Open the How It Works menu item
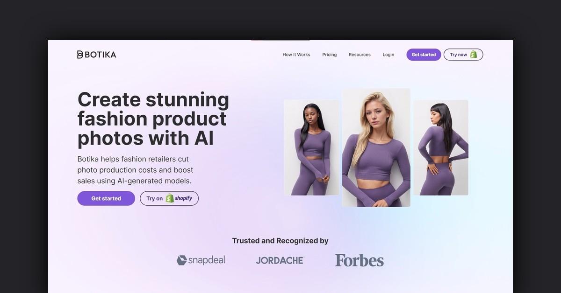Viewport: 561px width, 293px height. click(296, 55)
